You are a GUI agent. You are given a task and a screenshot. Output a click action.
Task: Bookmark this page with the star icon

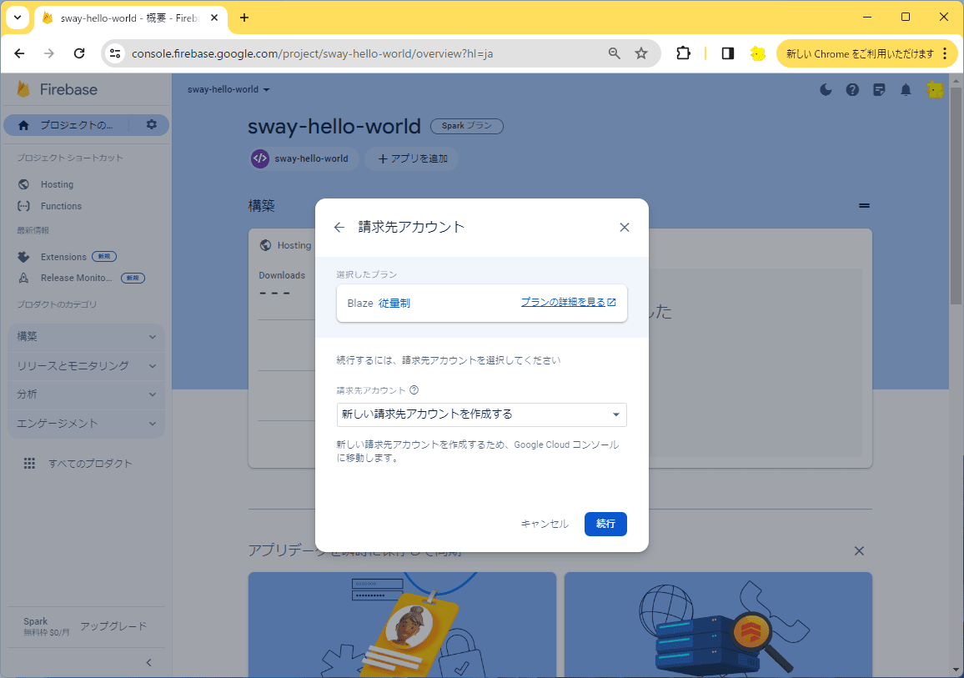pyautogui.click(x=641, y=53)
